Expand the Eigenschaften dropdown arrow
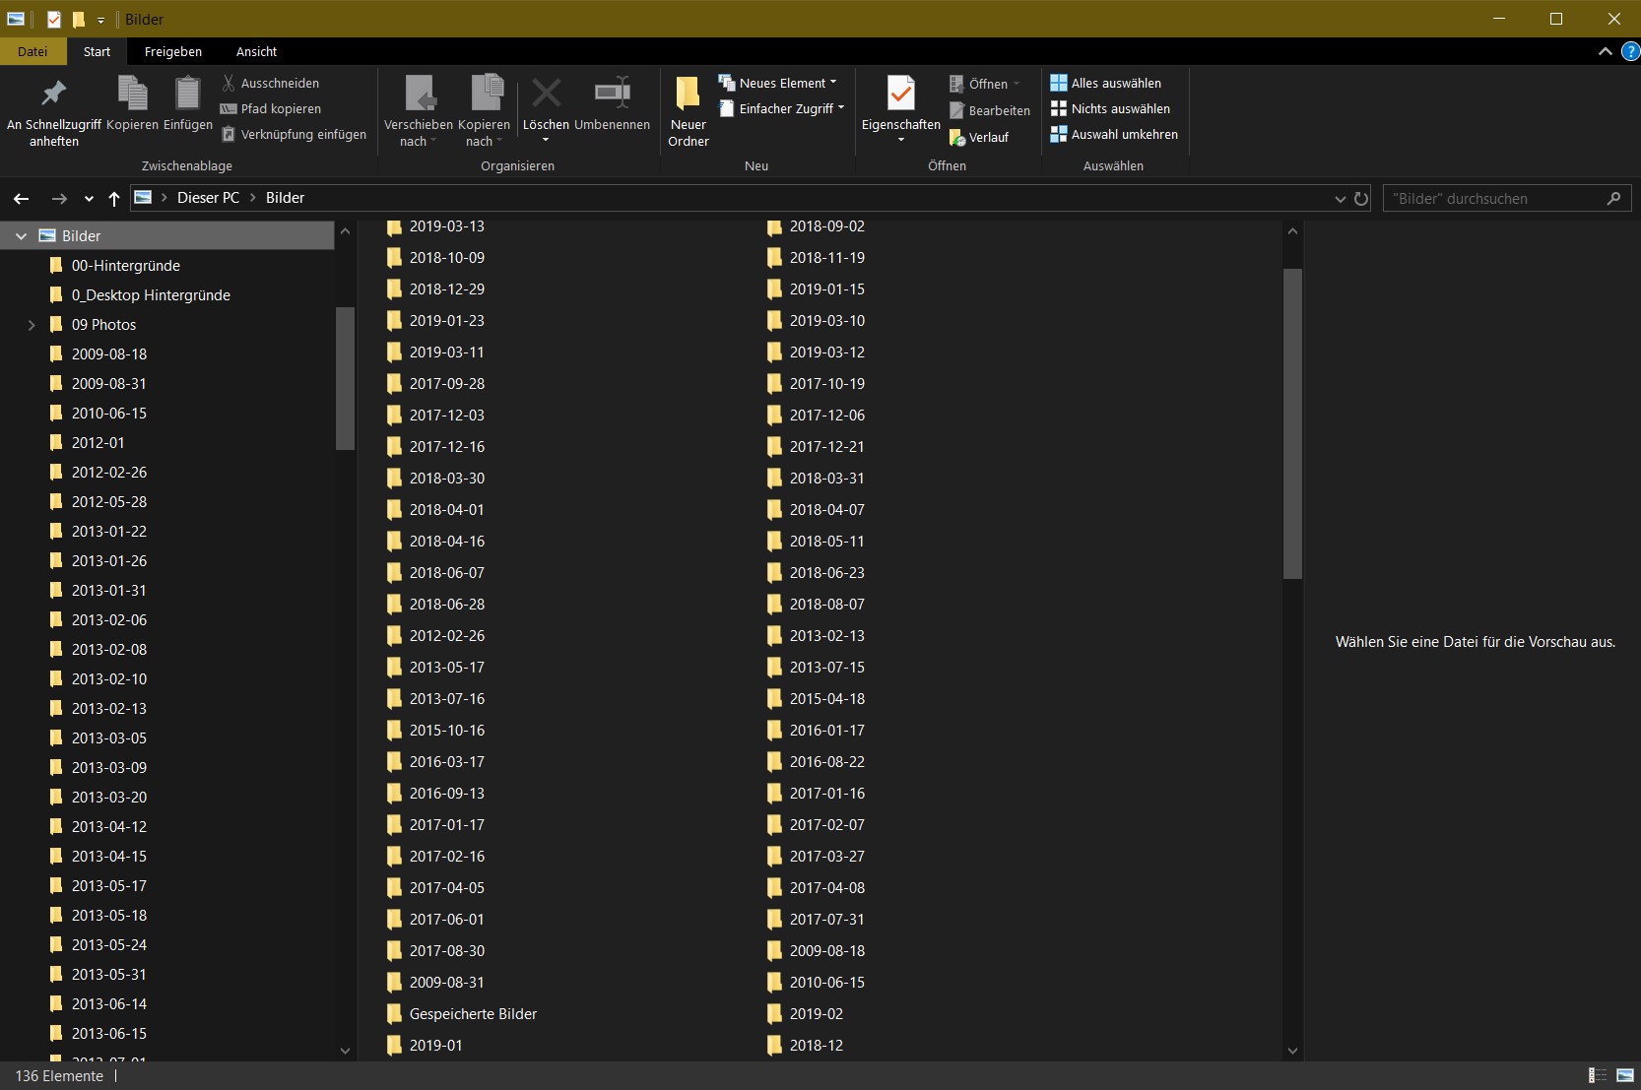Screen dimensions: 1641x1090 click(x=900, y=140)
